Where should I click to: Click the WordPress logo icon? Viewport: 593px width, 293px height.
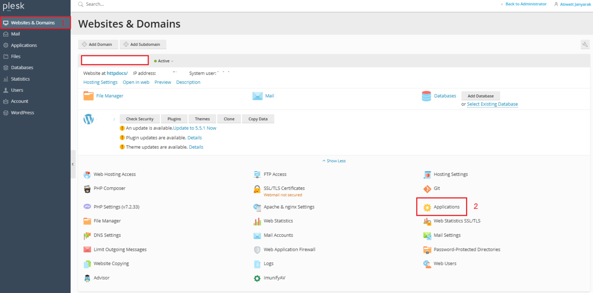88,119
